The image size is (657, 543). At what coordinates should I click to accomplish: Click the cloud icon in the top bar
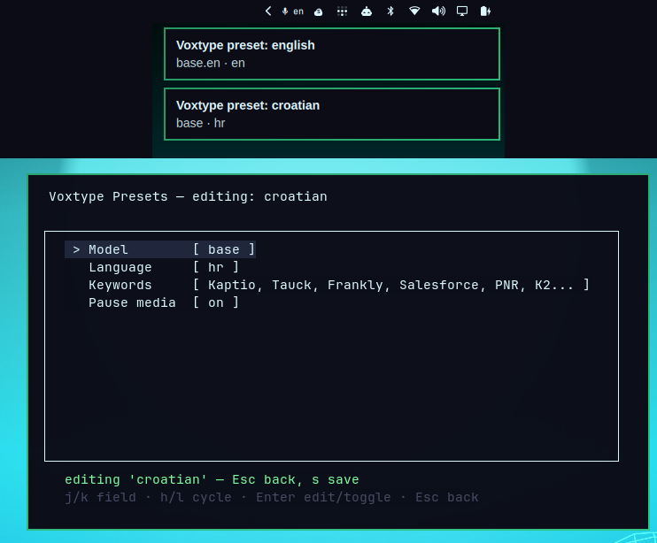(319, 11)
